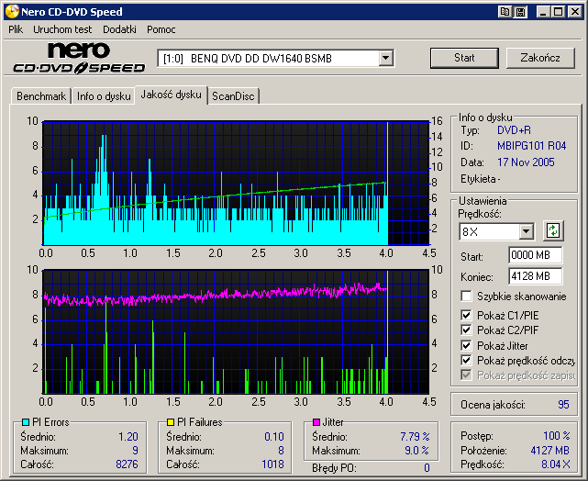Click the date 17 Nov 2005
The height and width of the screenshot is (481, 588).
click(x=526, y=162)
